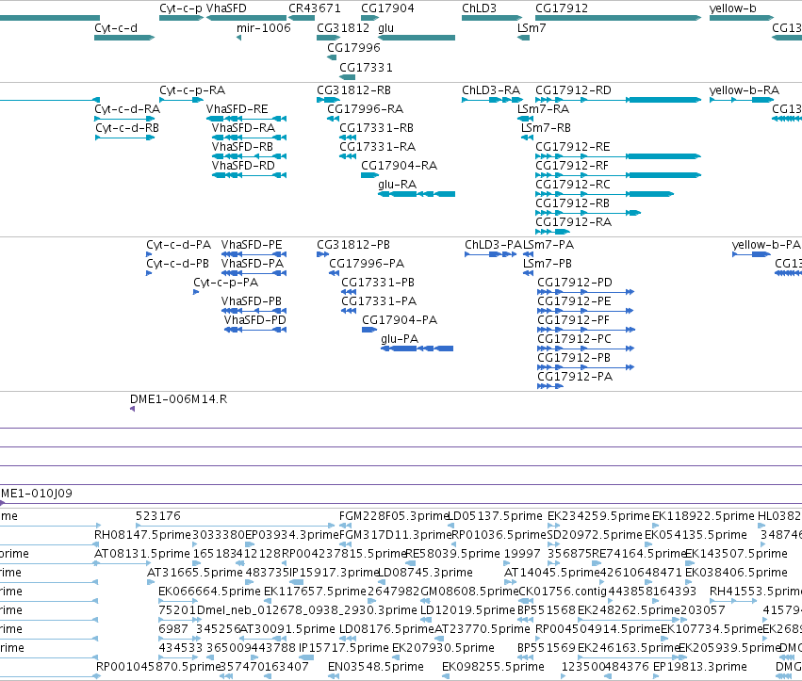Screen dimensions: 802x681
Task: Click transcript CG17904-RA label
Action: [x=400, y=166]
